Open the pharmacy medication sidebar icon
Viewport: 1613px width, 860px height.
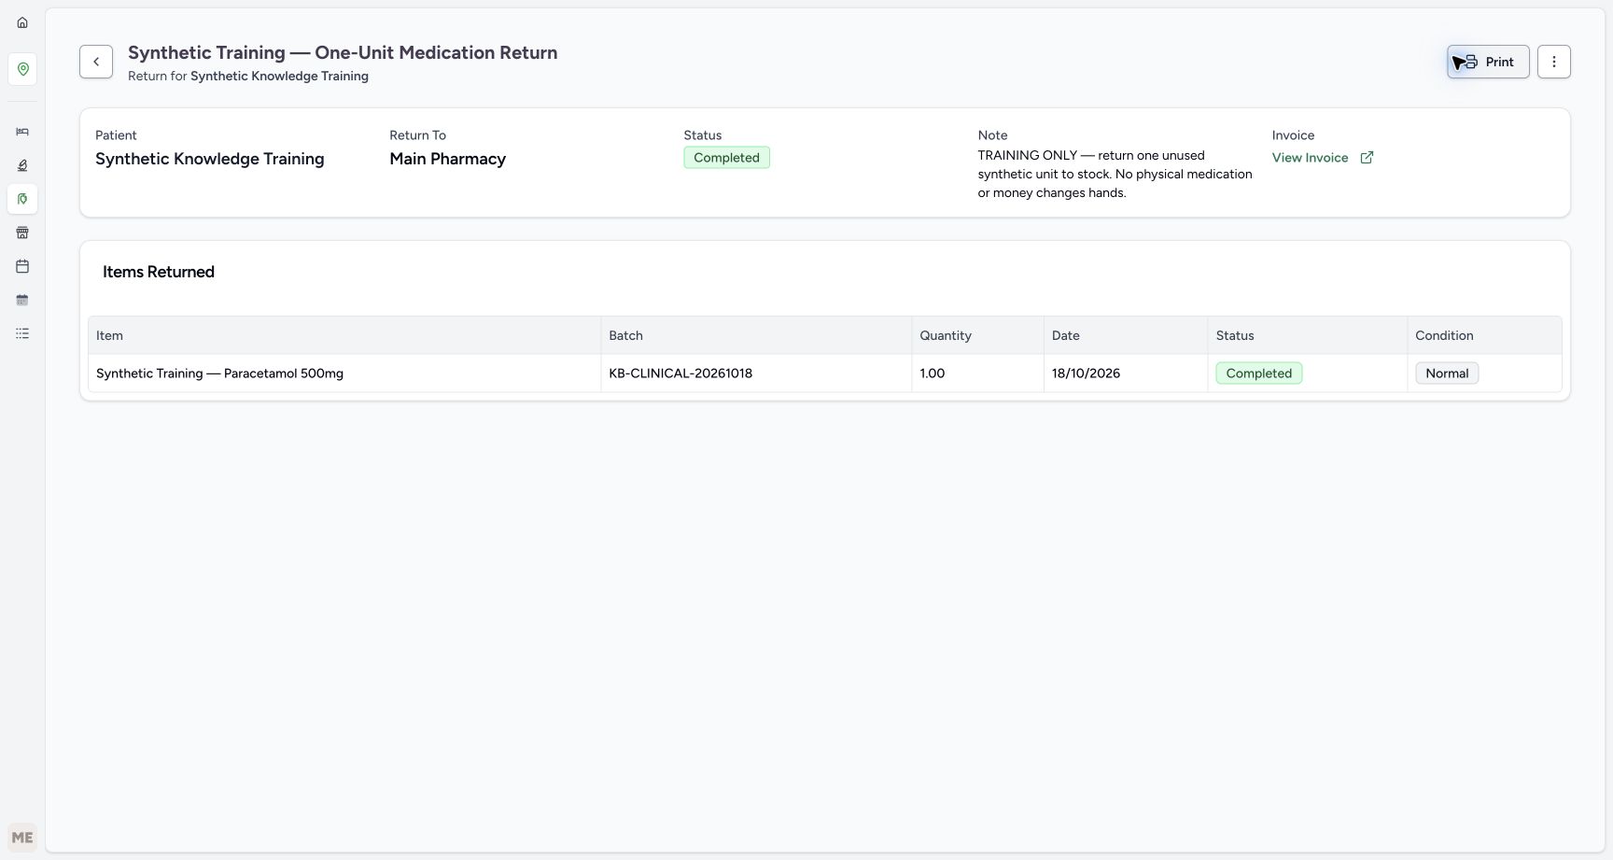(22, 199)
